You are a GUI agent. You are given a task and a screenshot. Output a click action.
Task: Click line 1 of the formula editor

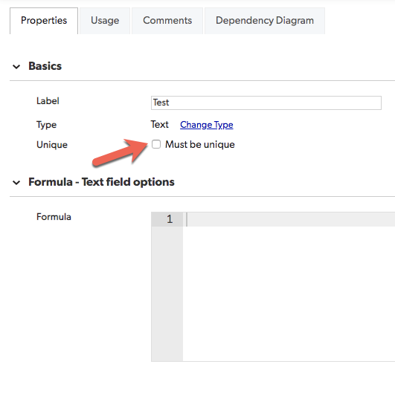click(289, 219)
